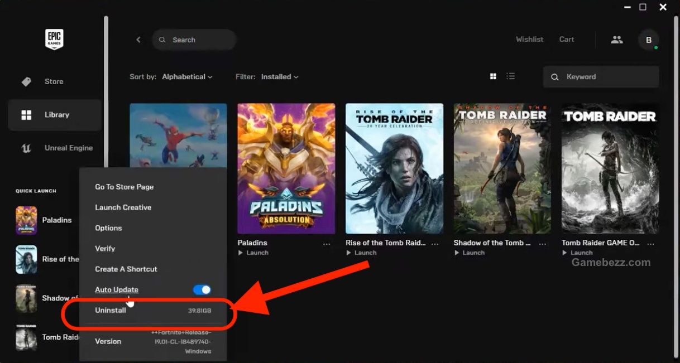Open the Paladins Absolution cover
680x363 pixels.
(286, 168)
